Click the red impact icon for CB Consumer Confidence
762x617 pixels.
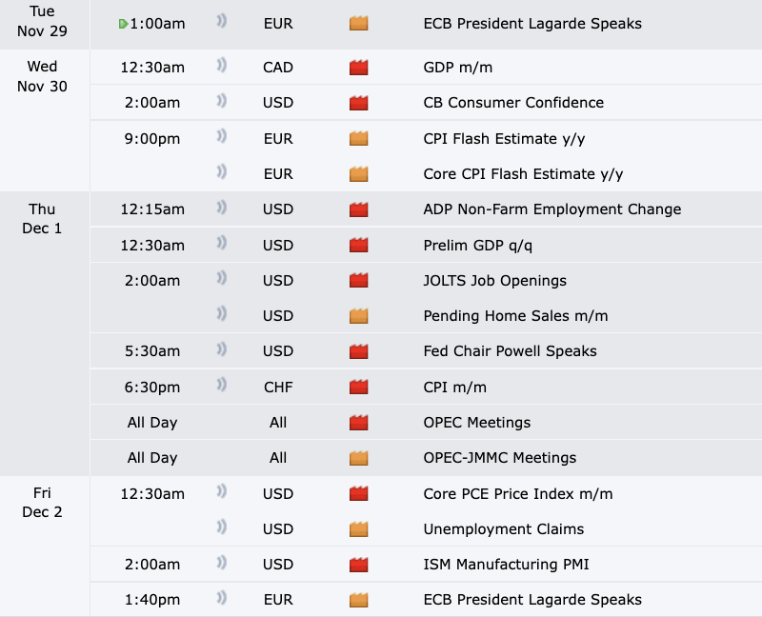tap(359, 103)
